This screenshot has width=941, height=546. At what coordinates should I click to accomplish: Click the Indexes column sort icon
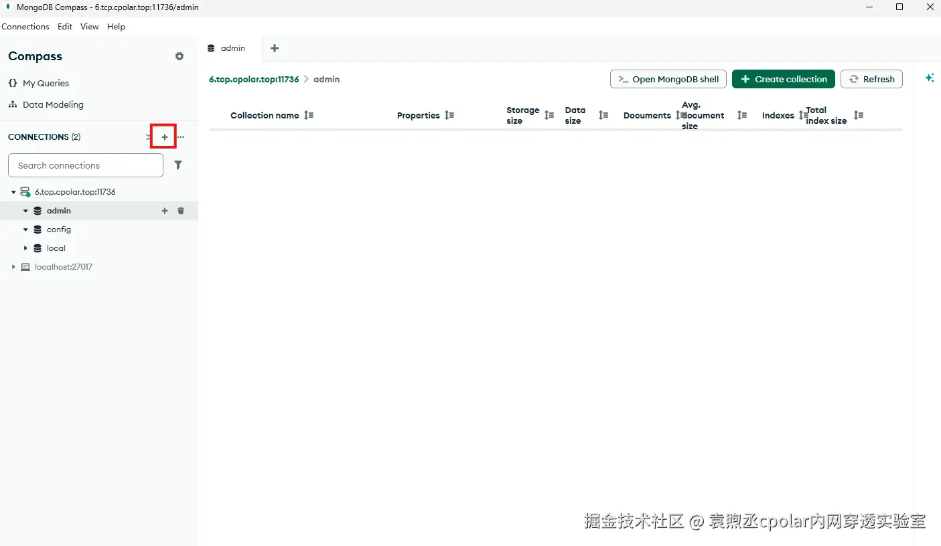pyautogui.click(x=803, y=115)
